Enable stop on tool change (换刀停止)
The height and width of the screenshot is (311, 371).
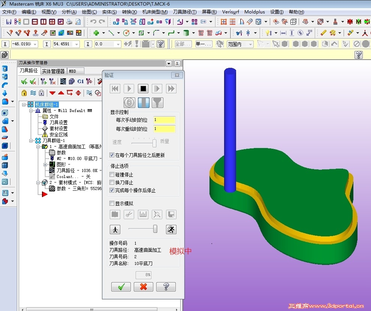pyautogui.click(x=112, y=182)
